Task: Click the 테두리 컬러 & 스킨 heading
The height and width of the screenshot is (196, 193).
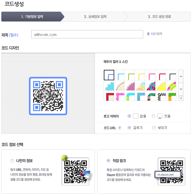Action: click(116, 62)
